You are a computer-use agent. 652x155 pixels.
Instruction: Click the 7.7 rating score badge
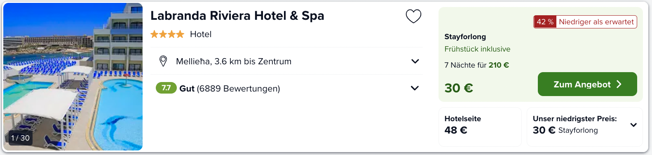tap(166, 88)
